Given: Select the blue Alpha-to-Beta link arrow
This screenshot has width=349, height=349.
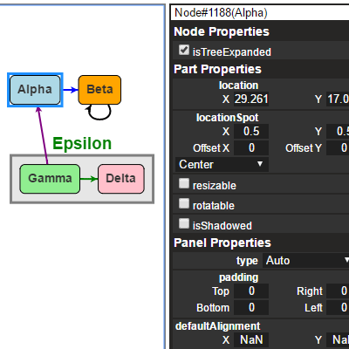Looking at the screenshot, I should pos(70,90).
